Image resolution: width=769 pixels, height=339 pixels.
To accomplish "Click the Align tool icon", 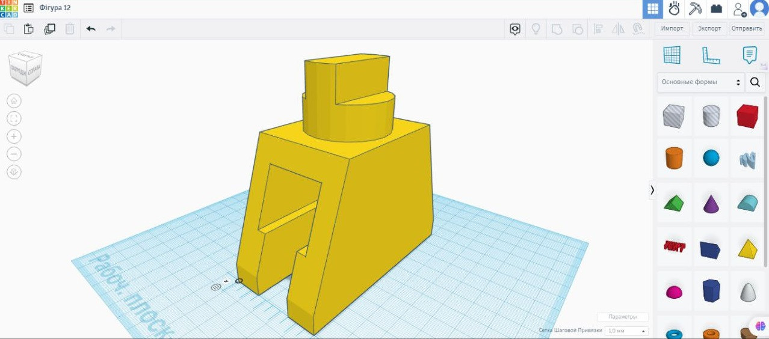I will (598, 29).
